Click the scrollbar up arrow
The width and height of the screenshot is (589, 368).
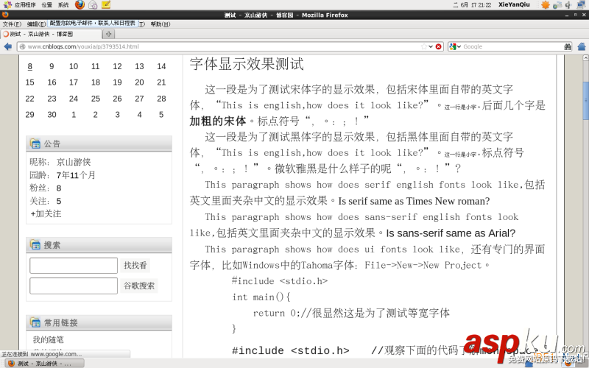[x=585, y=58]
